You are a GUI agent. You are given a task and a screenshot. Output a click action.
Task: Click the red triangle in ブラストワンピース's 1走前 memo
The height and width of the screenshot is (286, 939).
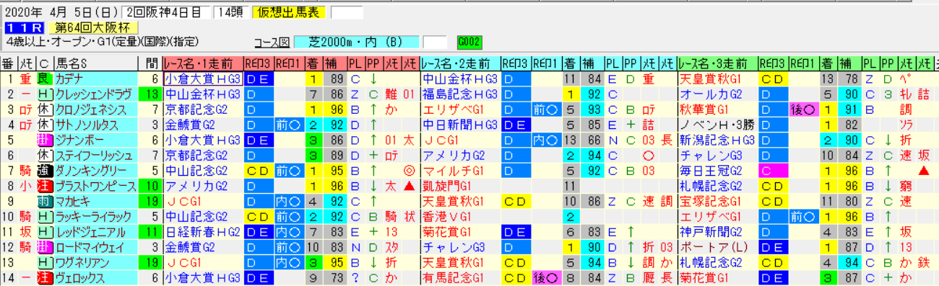(x=410, y=186)
